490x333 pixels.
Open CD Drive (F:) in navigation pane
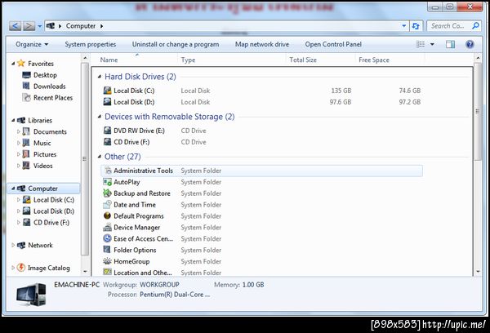51,223
